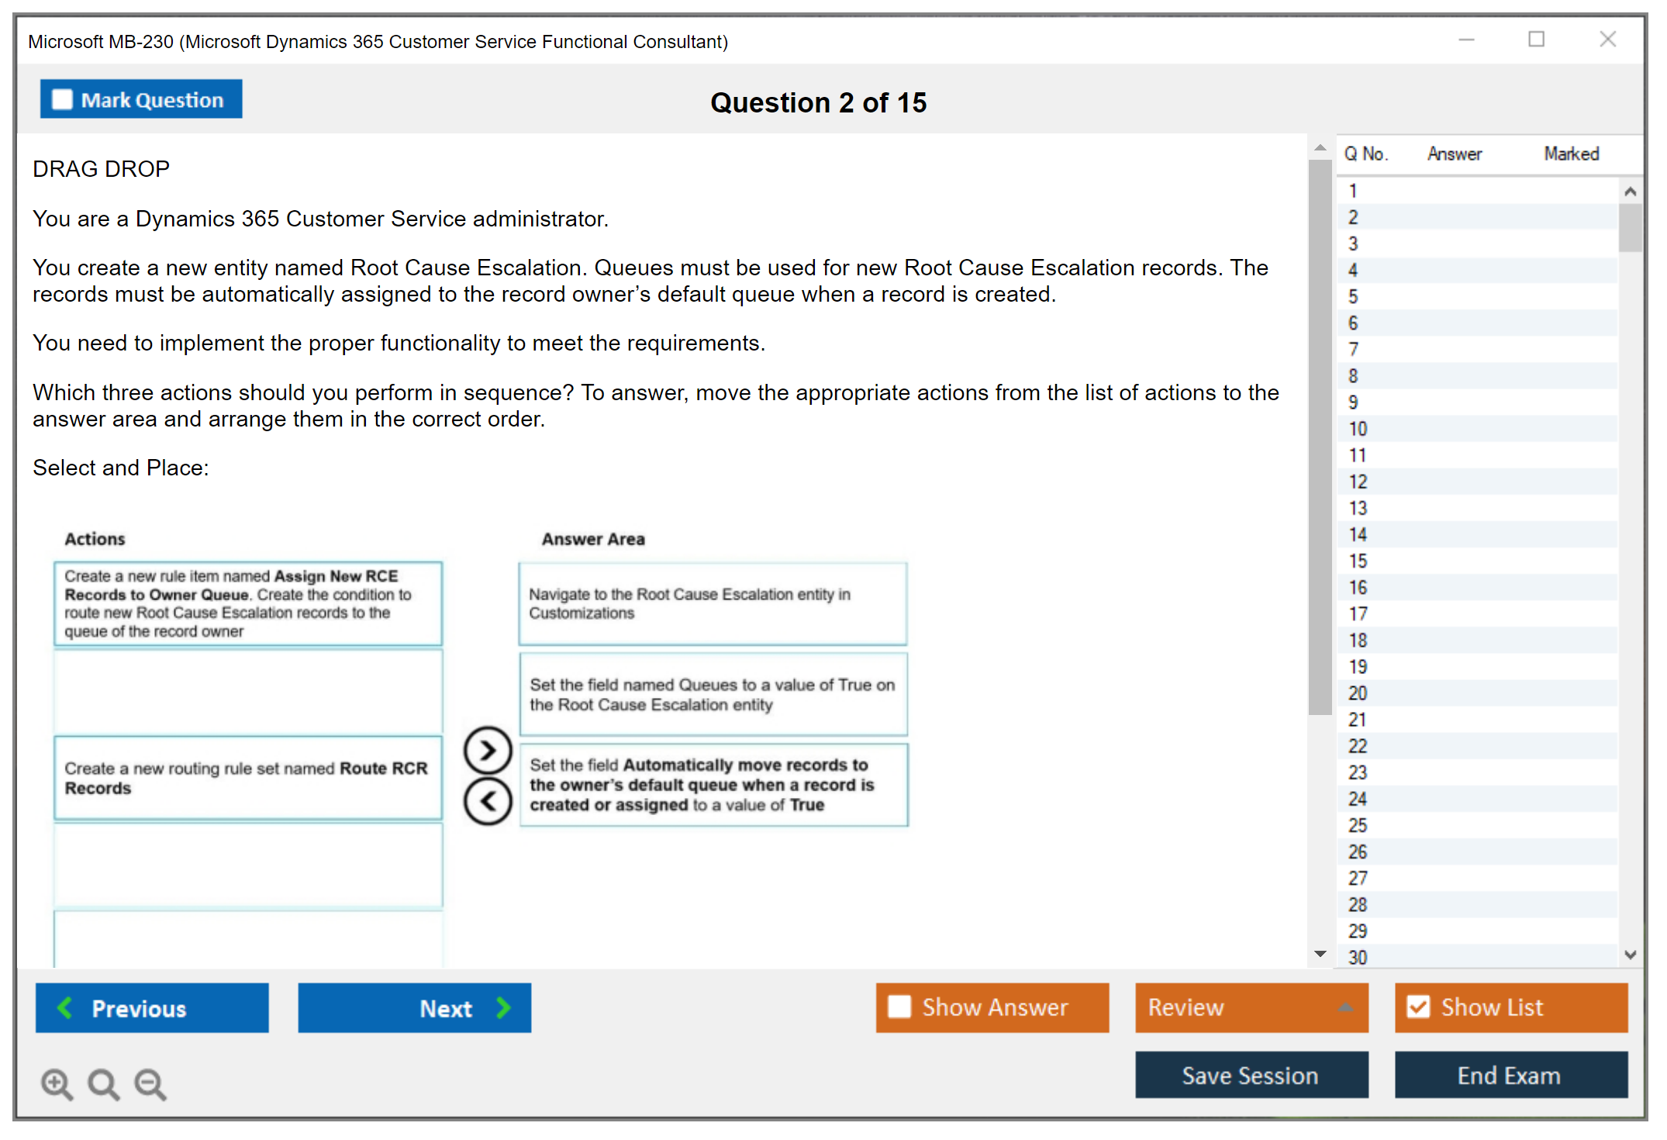
Task: Click the Save Session button
Action: (x=1251, y=1075)
